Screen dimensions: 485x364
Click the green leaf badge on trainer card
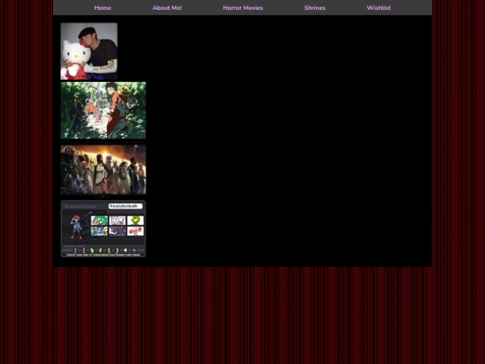click(92, 250)
